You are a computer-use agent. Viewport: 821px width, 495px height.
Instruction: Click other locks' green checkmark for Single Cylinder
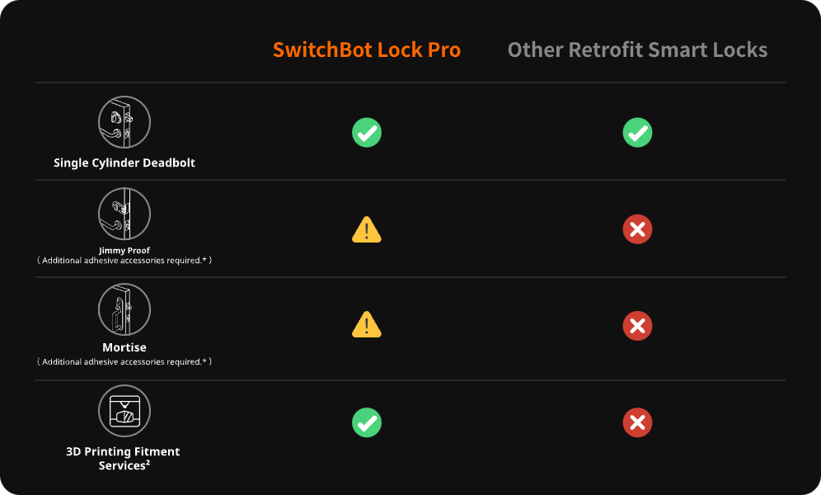coord(637,133)
